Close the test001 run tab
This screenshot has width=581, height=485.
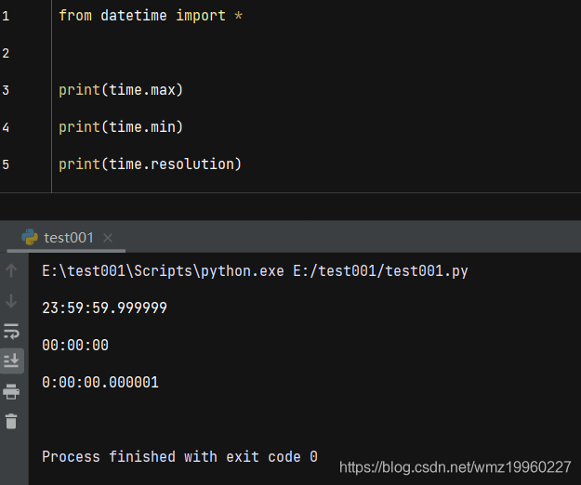(108, 238)
